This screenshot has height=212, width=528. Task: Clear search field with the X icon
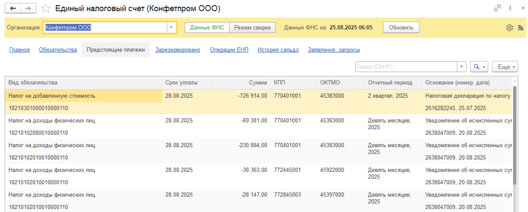point(462,67)
